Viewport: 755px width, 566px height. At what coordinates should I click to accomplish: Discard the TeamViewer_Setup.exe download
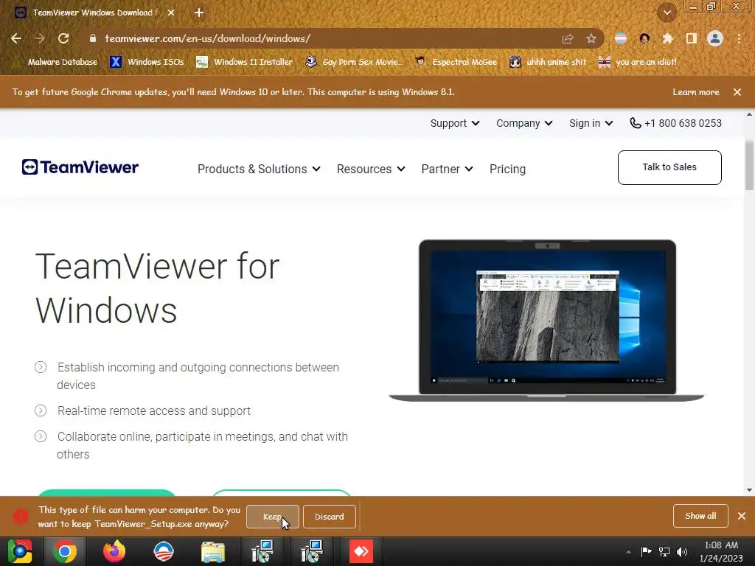[x=330, y=517]
